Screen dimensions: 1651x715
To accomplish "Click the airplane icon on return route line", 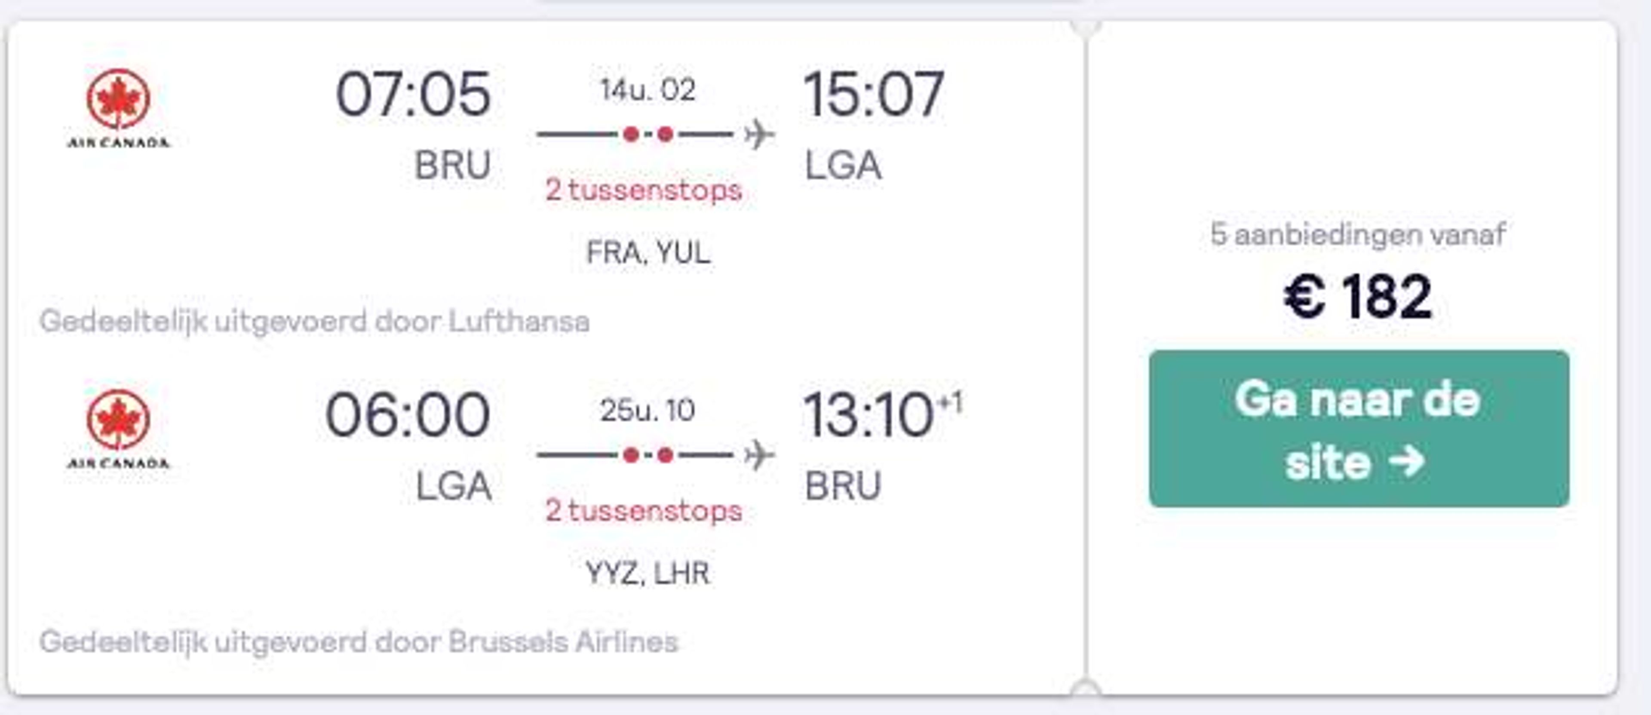I will point(759,455).
